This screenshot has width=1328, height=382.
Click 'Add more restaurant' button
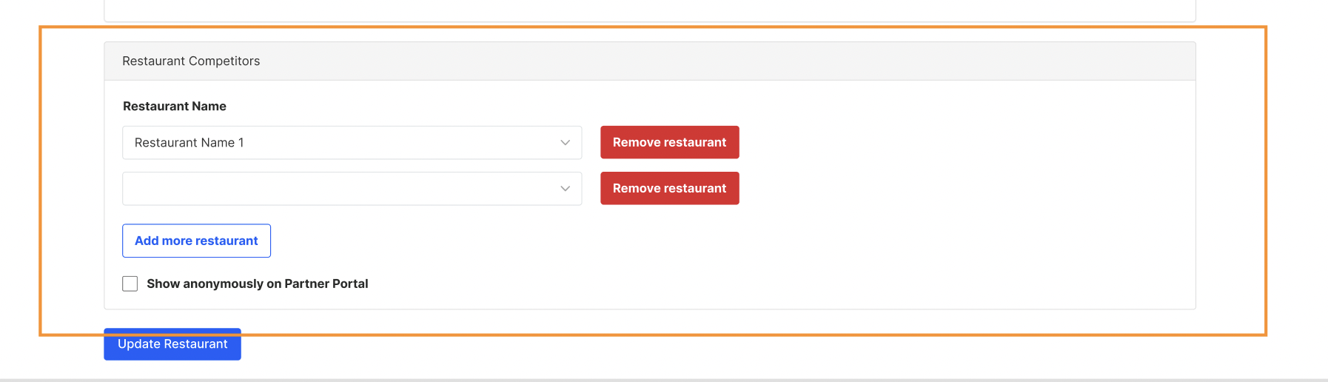click(x=196, y=241)
